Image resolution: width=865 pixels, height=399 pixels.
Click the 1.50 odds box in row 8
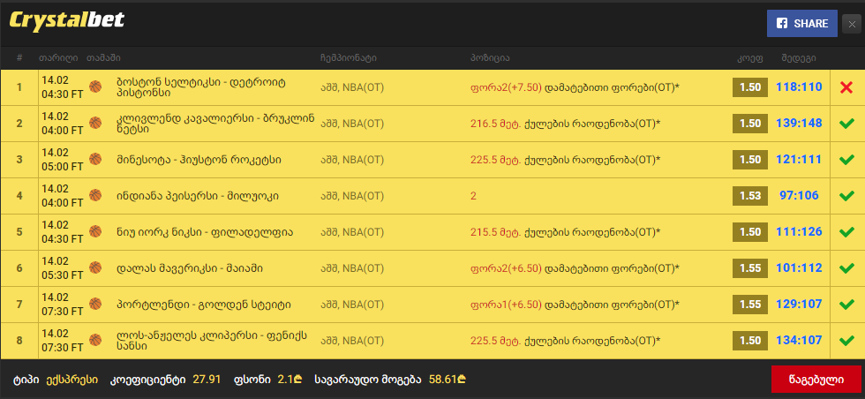pos(750,341)
